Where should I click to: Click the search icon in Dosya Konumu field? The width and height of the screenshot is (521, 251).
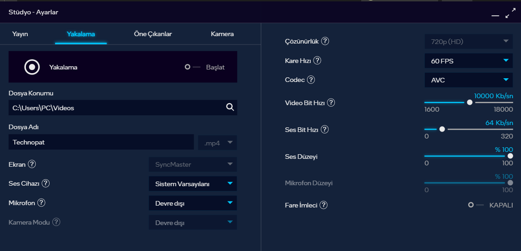point(230,107)
